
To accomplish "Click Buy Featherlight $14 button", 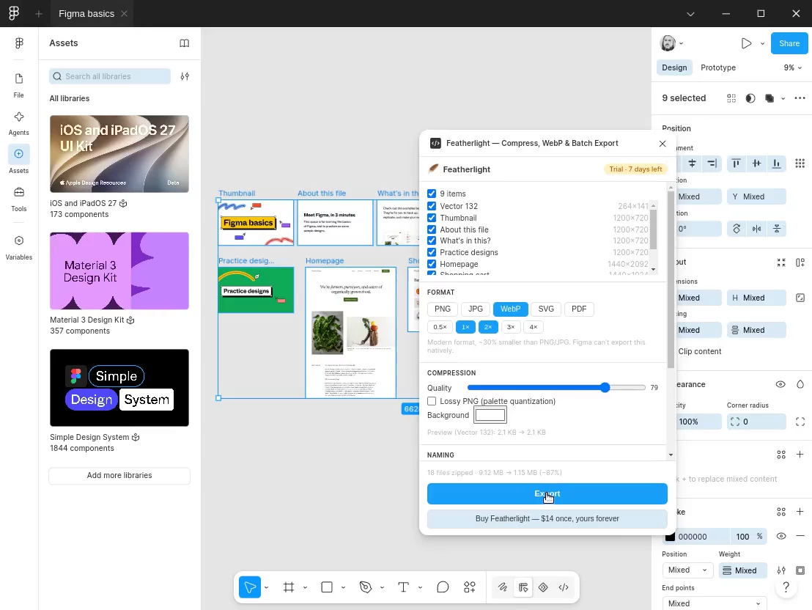I will pos(547,519).
